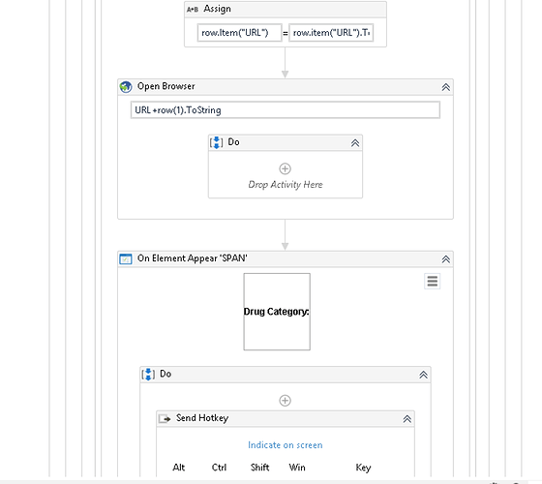542x484 pixels.
Task: Click the Assign activity A*B icon
Action: click(193, 10)
